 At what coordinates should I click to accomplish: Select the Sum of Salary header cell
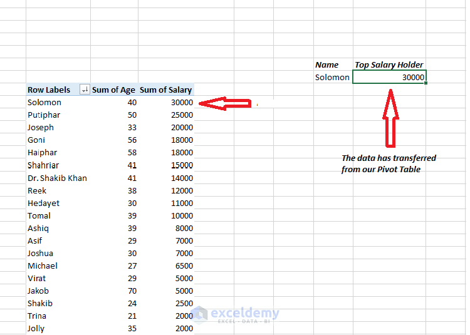[165, 90]
